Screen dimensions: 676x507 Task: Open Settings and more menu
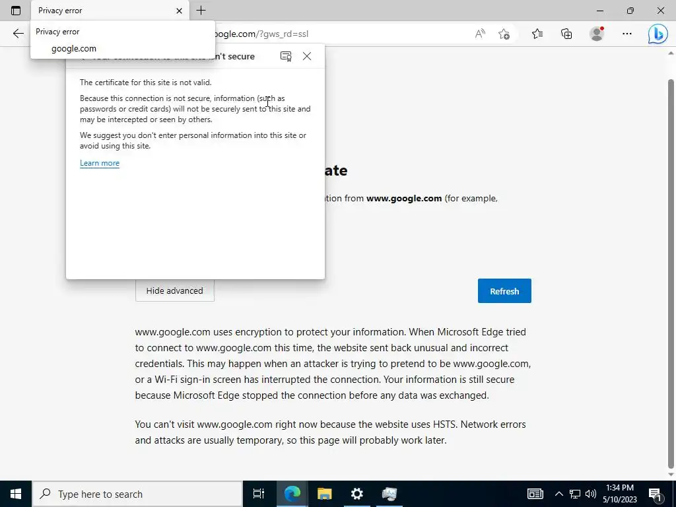pyautogui.click(x=627, y=34)
